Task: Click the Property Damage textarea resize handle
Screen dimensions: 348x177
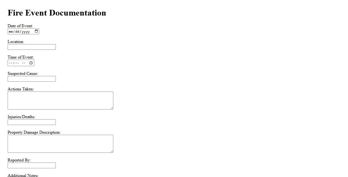Action: (x=112, y=151)
